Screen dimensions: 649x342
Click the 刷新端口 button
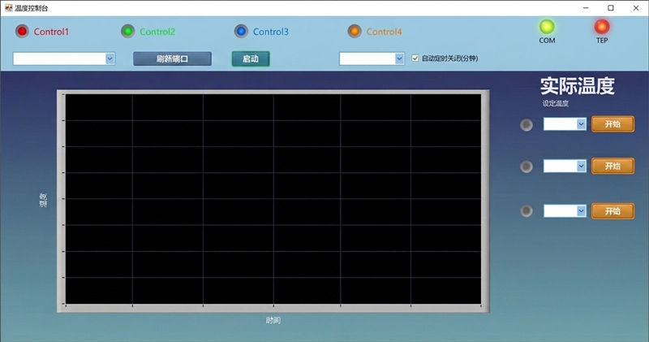tap(172, 58)
